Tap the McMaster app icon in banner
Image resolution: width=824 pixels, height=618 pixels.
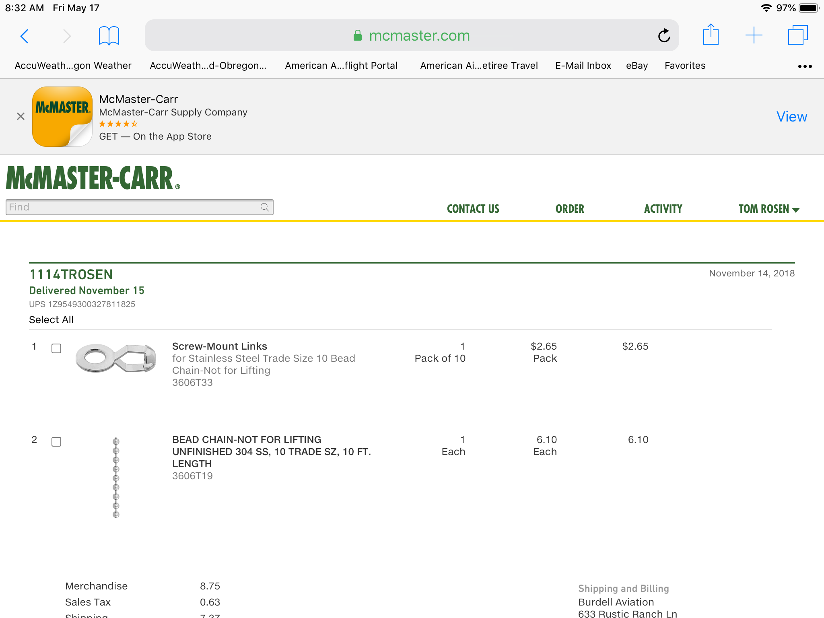[62, 117]
